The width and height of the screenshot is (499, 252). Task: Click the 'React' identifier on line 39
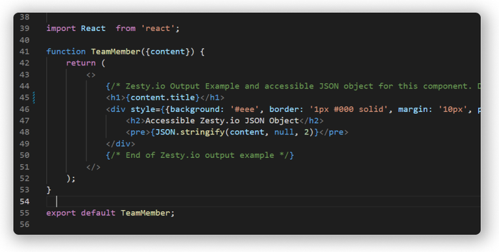pyautogui.click(x=93, y=29)
